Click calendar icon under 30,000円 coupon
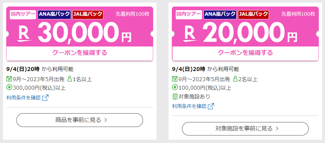 [9, 79]
